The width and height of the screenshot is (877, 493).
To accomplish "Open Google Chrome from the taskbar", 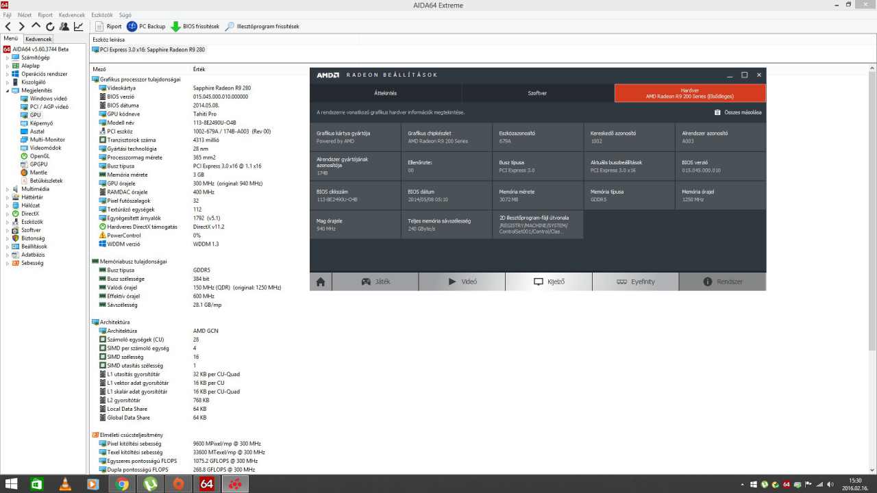I will pyautogui.click(x=122, y=484).
